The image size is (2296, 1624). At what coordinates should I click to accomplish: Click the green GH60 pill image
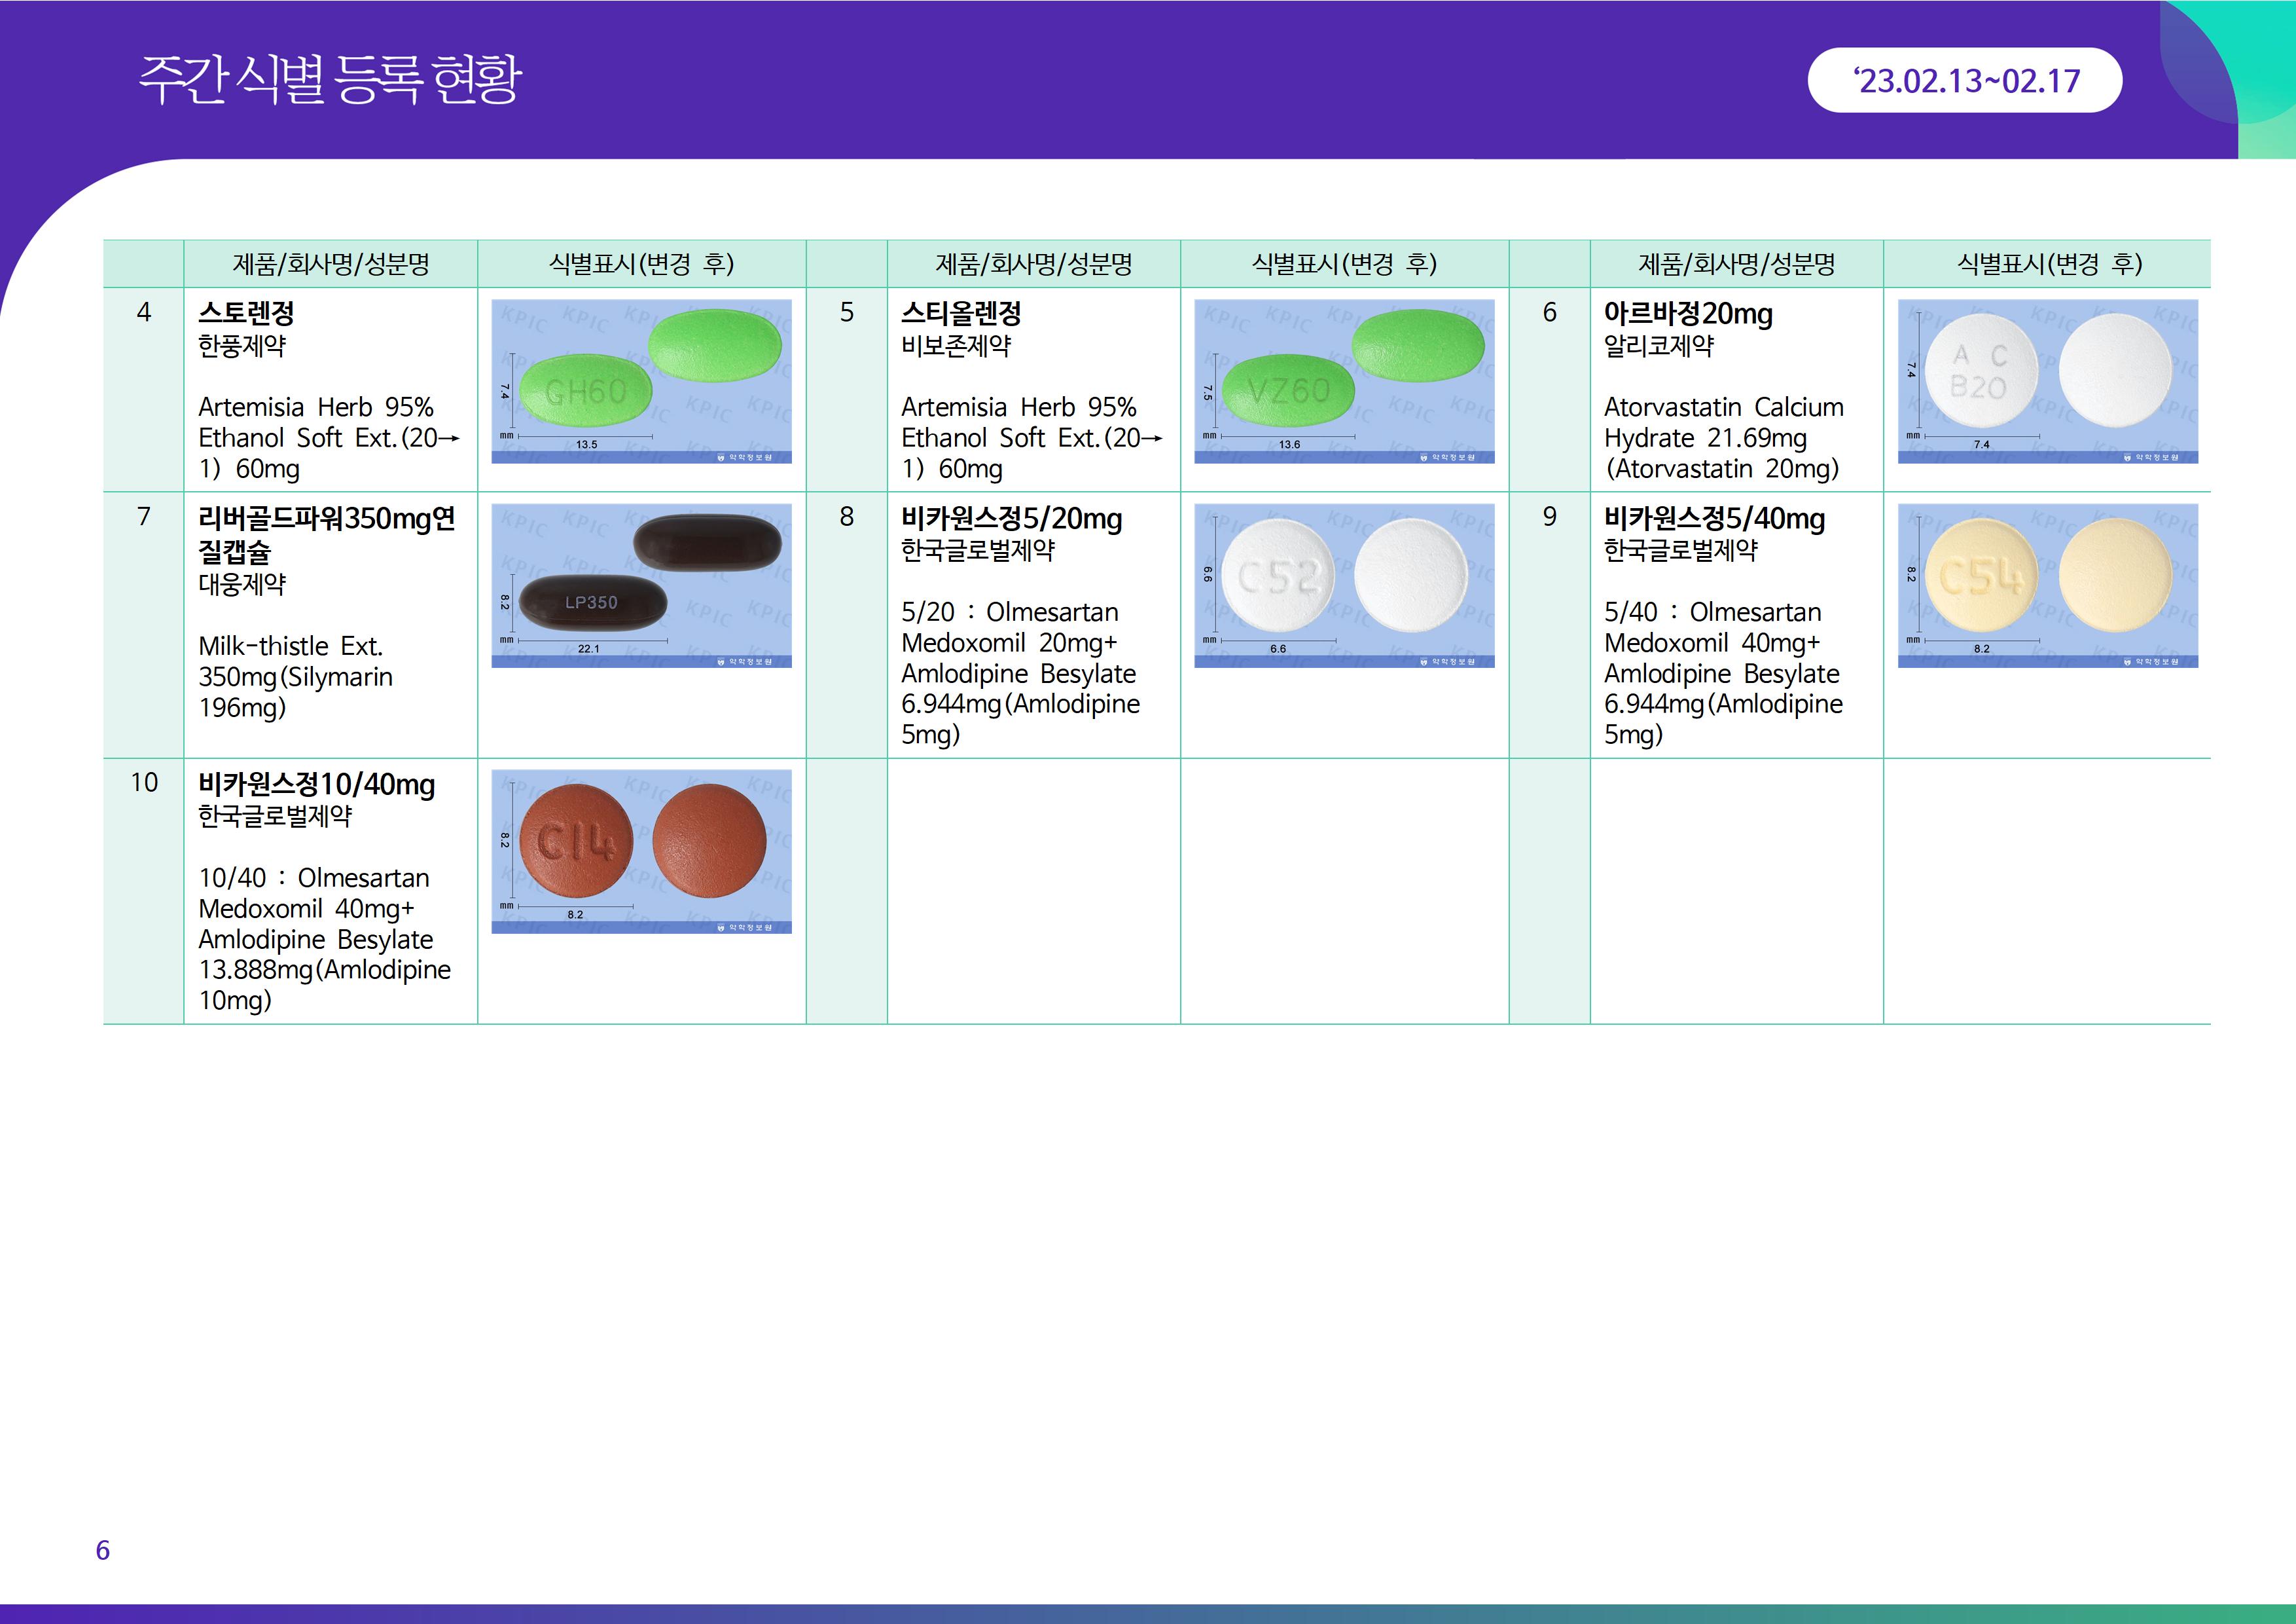(641, 381)
